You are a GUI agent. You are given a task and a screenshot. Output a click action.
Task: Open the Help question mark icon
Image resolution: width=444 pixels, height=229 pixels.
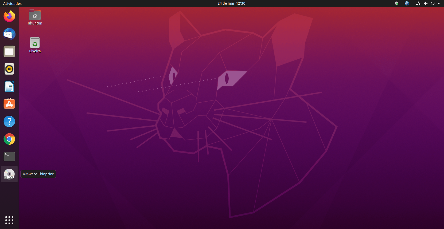tap(9, 121)
